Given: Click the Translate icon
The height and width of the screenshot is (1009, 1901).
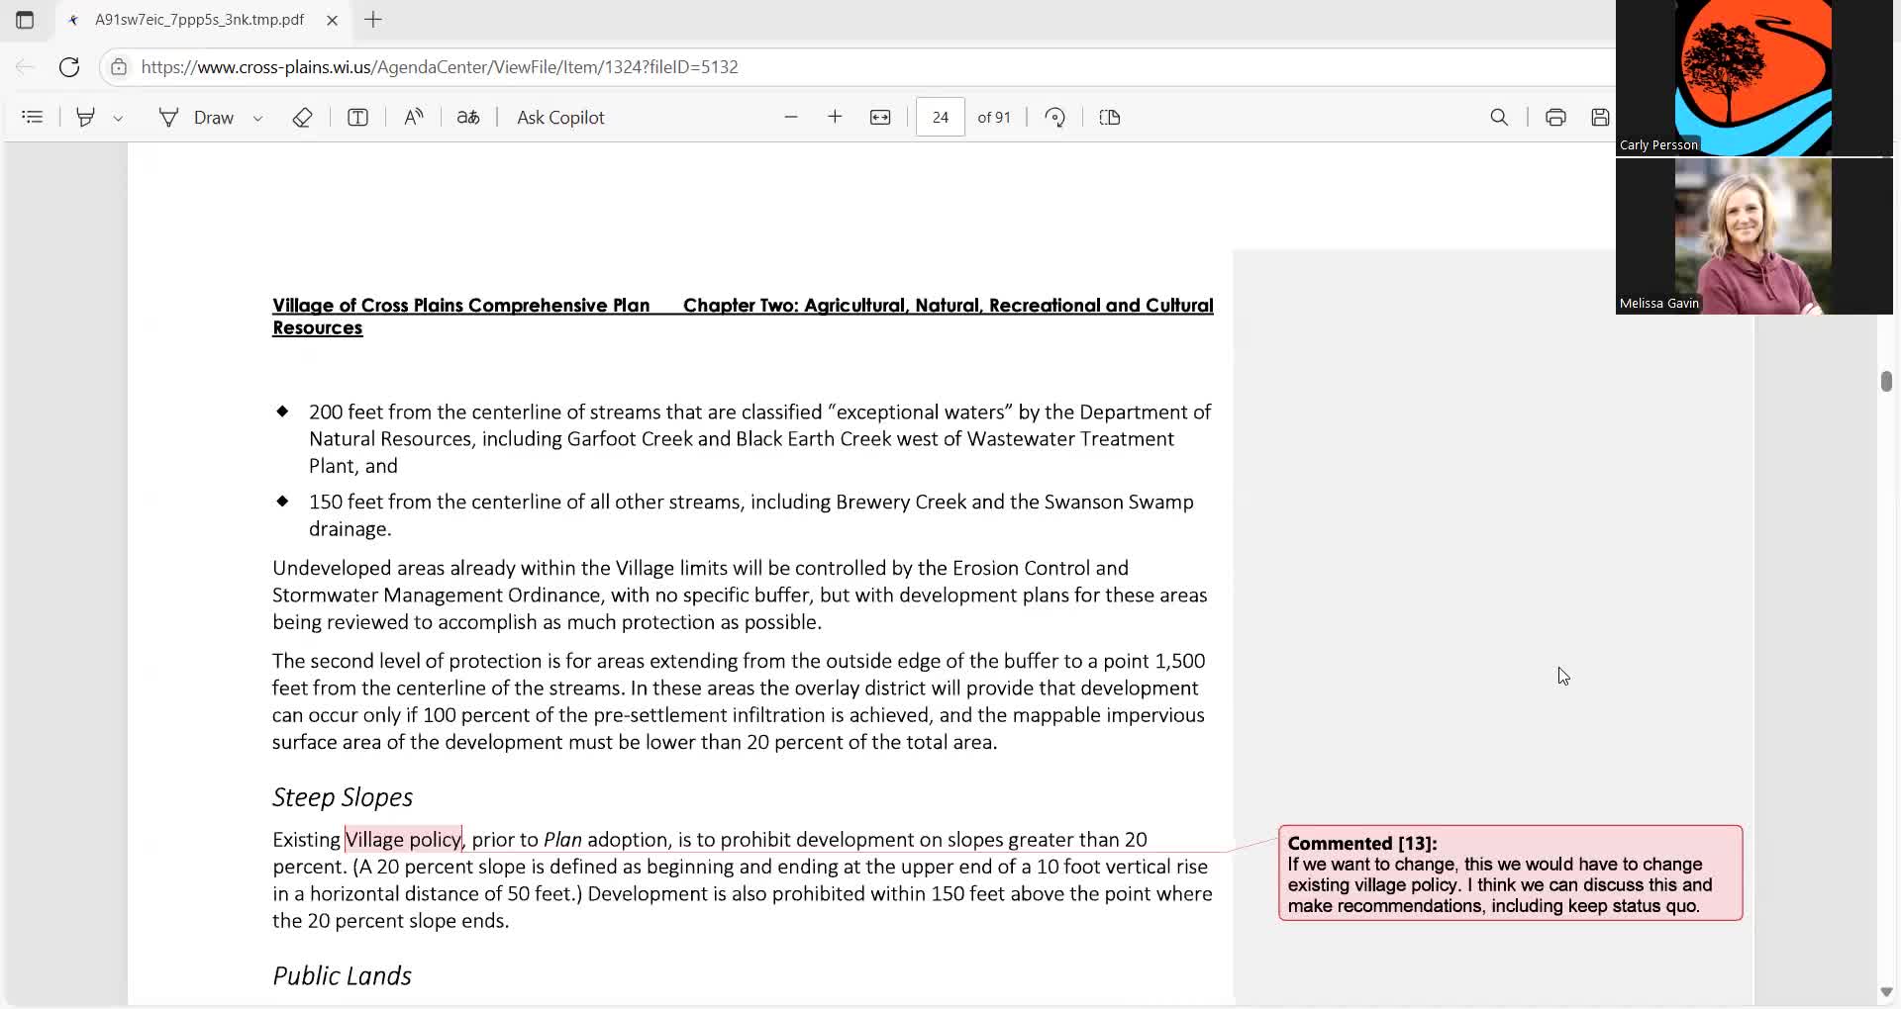Looking at the screenshot, I should (x=468, y=117).
